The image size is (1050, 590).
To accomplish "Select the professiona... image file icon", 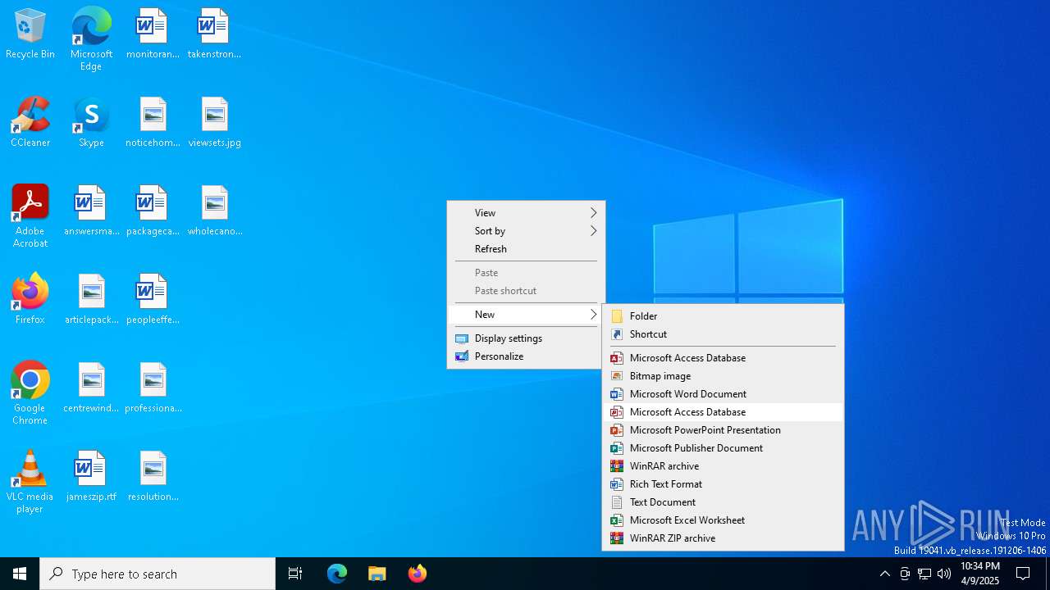I will pyautogui.click(x=153, y=388).
